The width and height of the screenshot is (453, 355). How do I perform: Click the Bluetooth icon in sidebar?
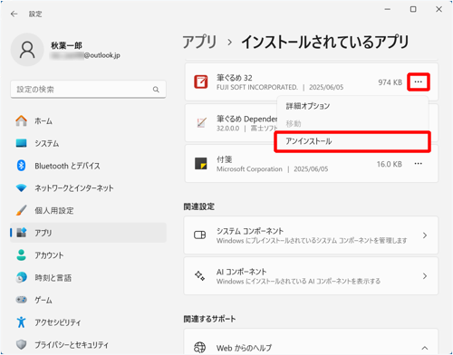(x=21, y=166)
